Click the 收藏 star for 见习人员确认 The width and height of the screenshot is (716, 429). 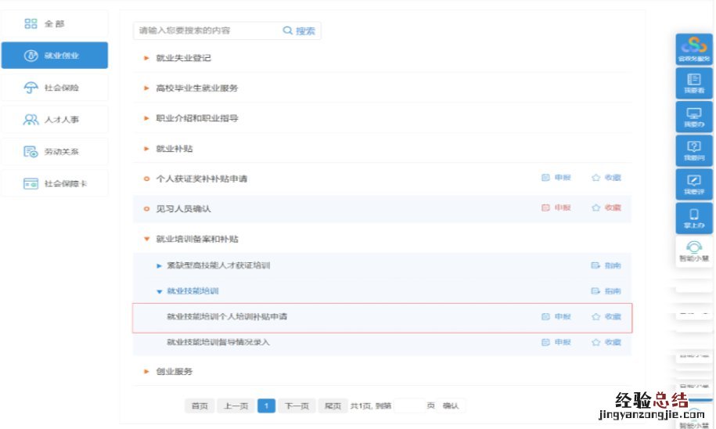coord(596,208)
